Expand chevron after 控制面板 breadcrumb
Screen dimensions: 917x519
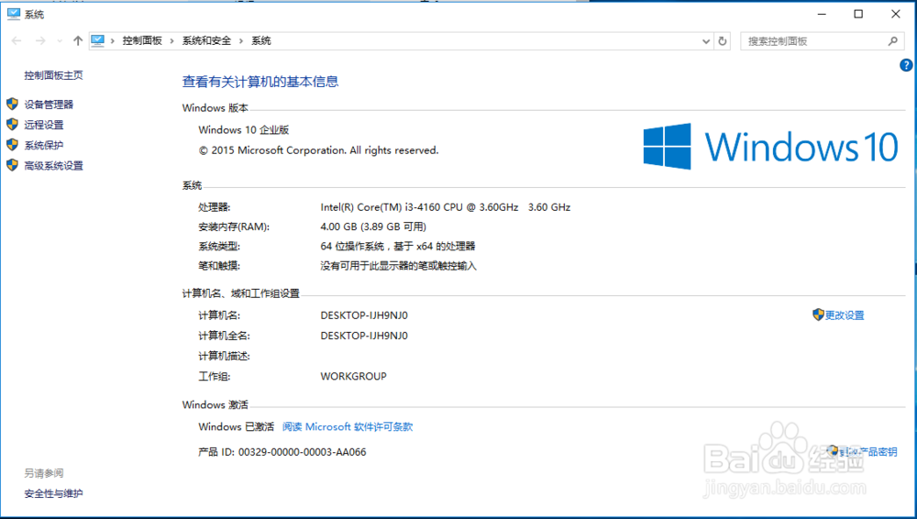tap(172, 41)
